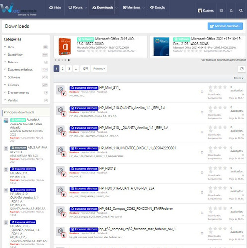
Task: Tick checkbox for HP_Mini_110_INVENTEC_BIXBY row
Action: pos(202,152)
